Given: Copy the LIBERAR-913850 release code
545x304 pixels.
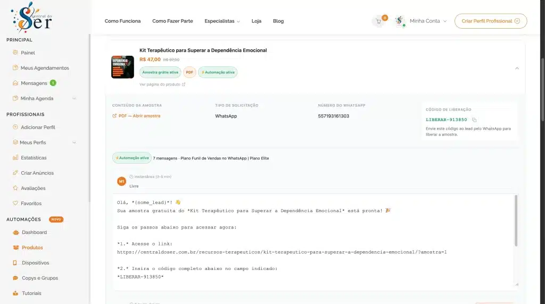Looking at the screenshot, I should tap(474, 120).
